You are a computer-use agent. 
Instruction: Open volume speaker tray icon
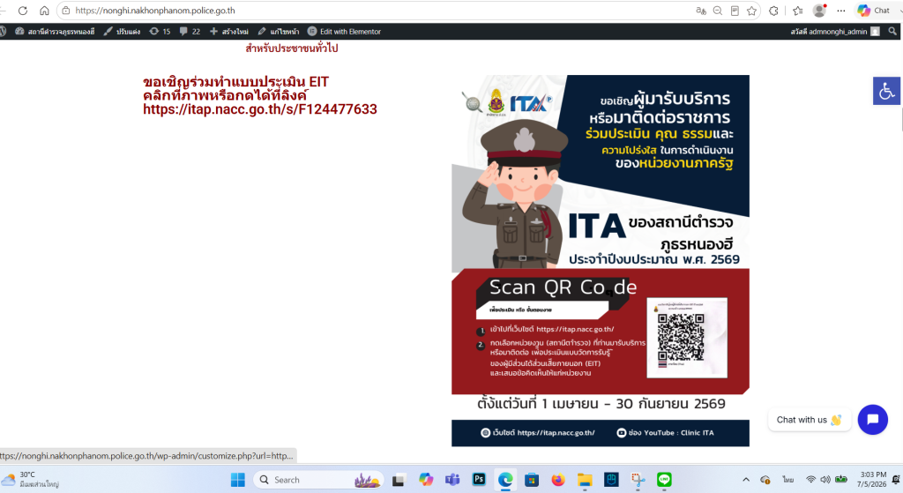click(825, 479)
